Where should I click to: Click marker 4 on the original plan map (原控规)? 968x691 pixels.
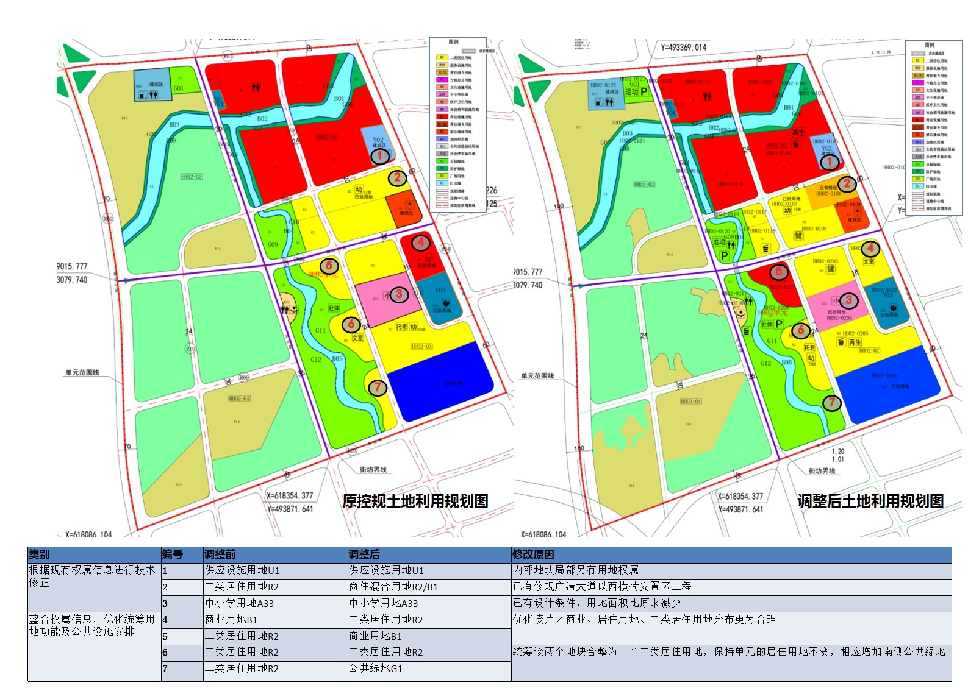(421, 243)
